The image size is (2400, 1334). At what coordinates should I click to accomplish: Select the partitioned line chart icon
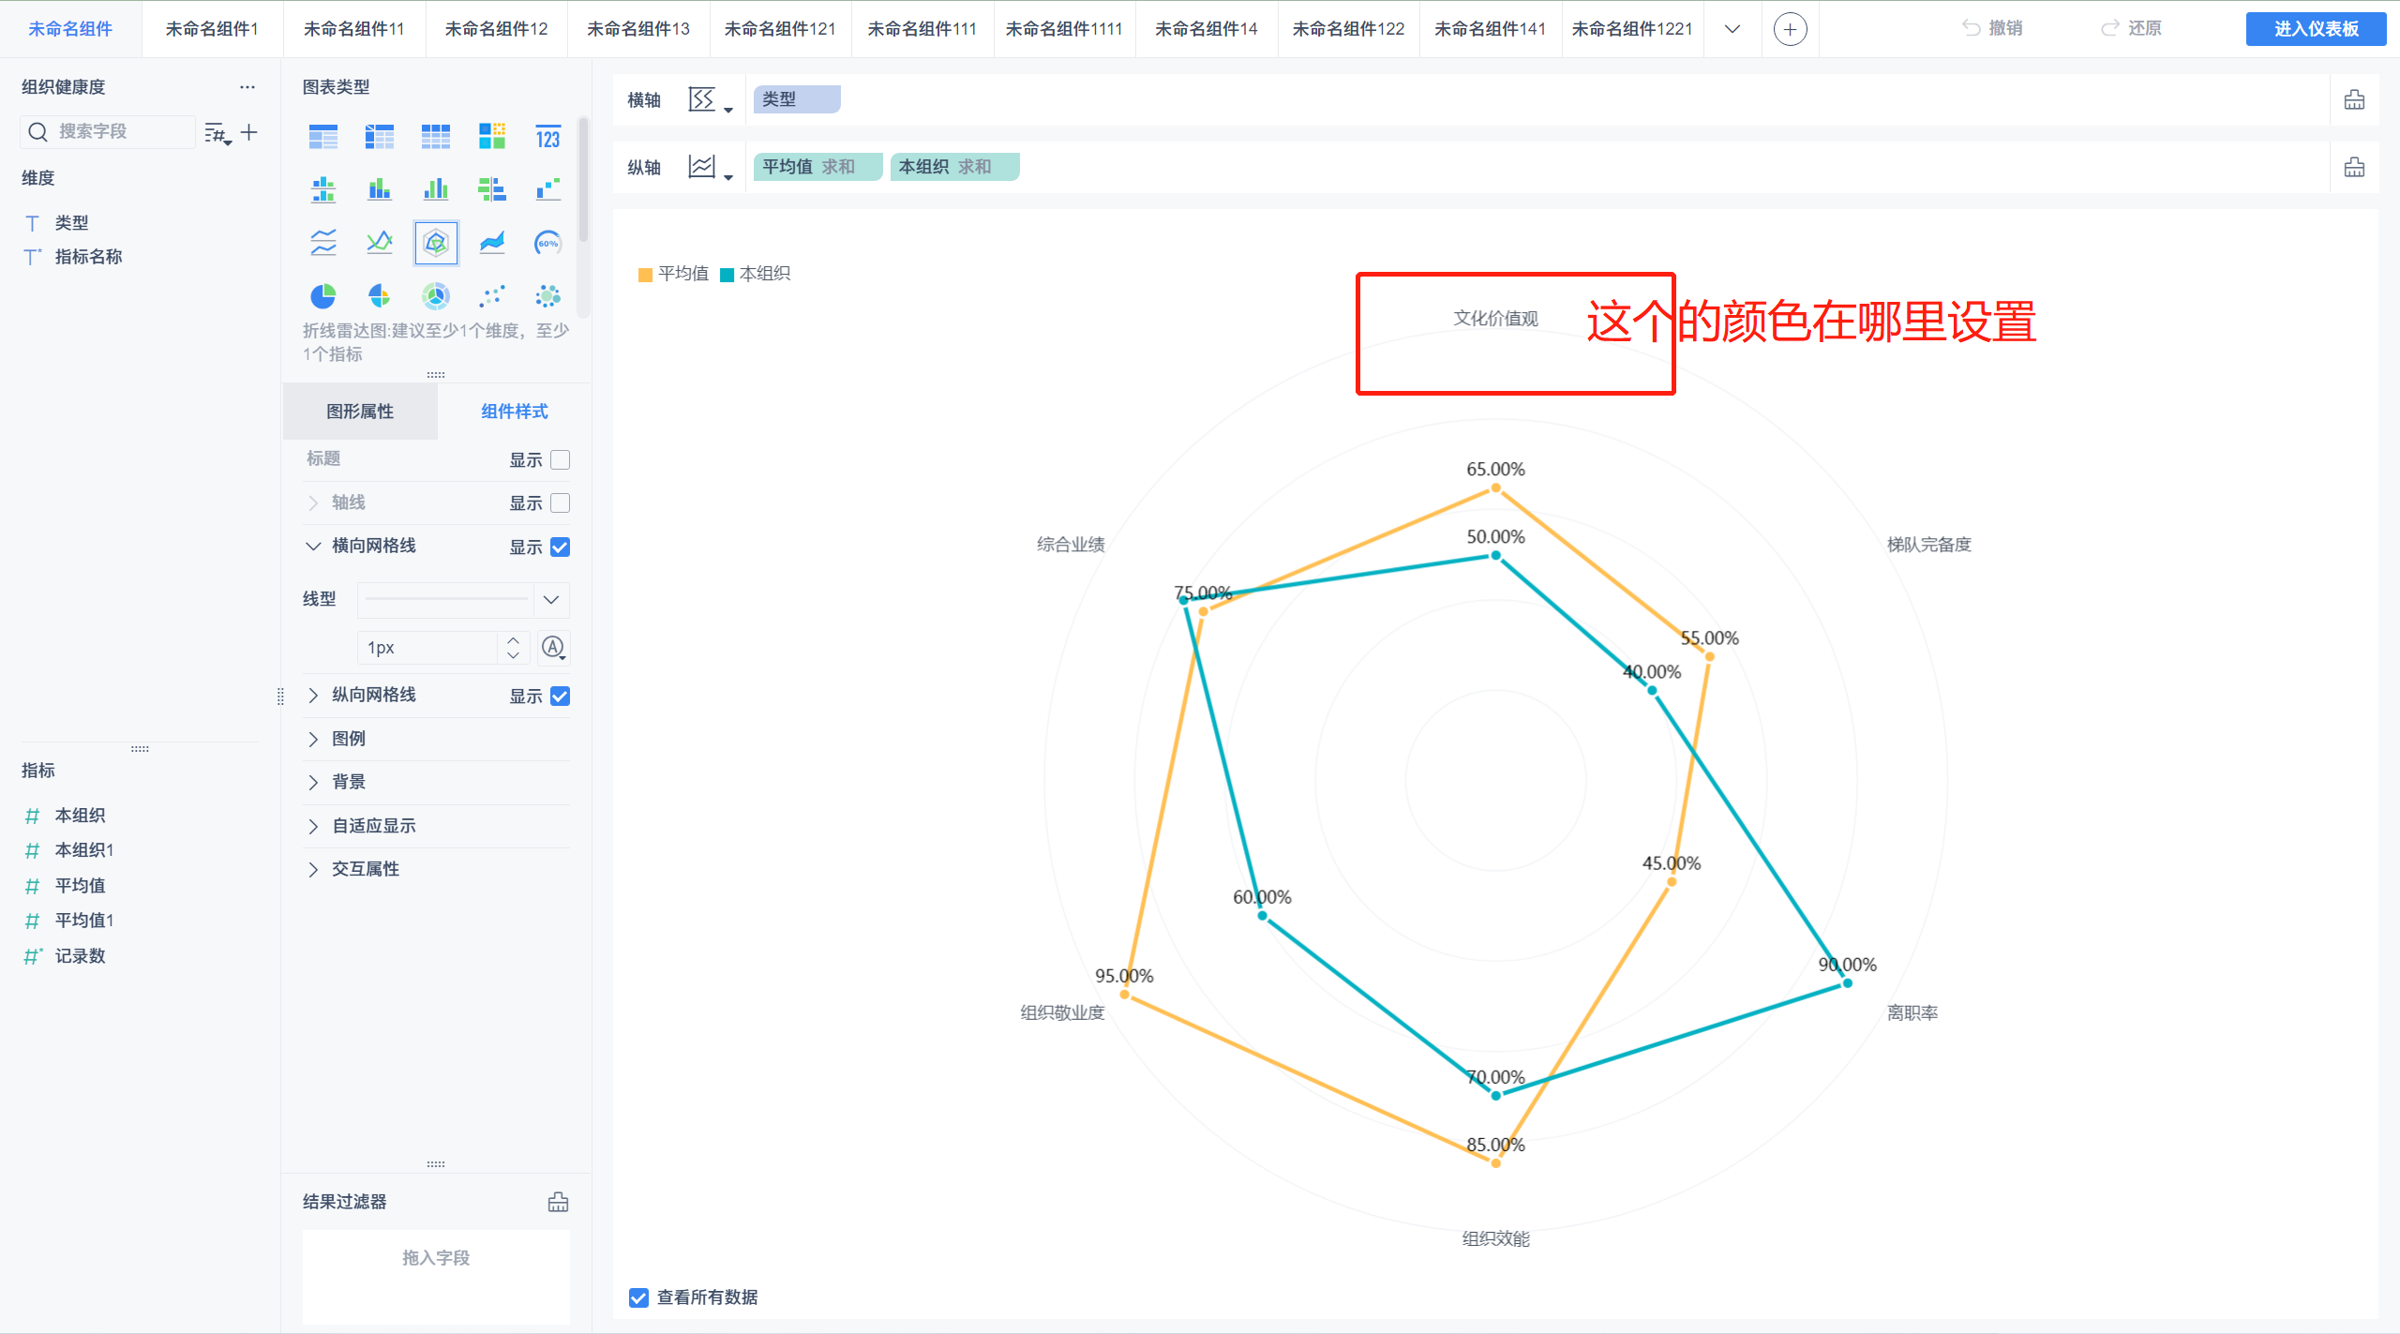point(323,243)
